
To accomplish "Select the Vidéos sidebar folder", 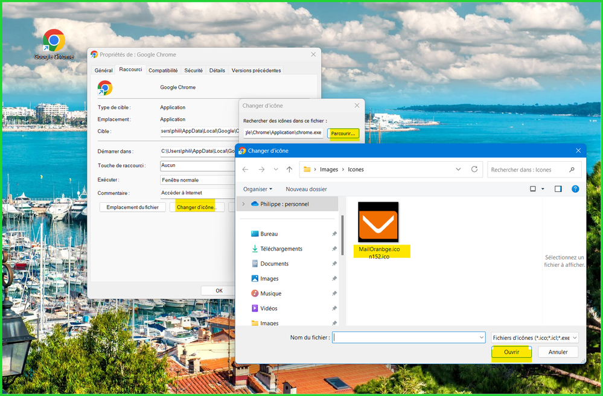I will [269, 308].
